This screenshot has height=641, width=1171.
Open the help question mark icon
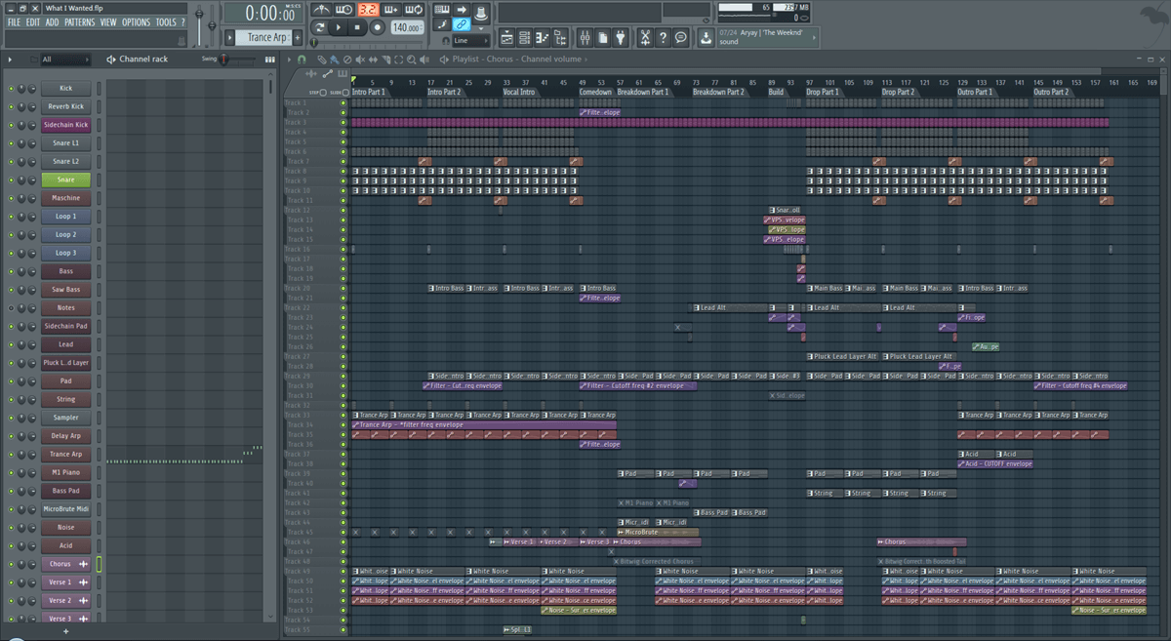[663, 38]
